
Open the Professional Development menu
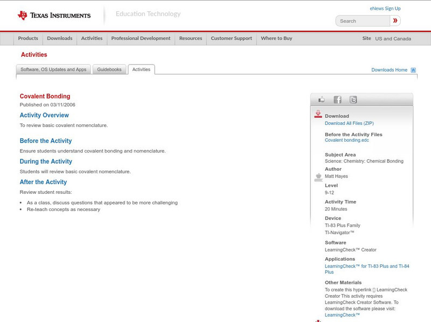pyautogui.click(x=141, y=39)
